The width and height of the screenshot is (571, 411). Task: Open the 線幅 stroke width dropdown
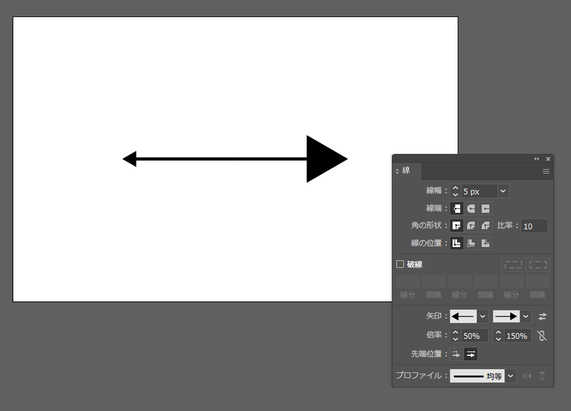503,191
